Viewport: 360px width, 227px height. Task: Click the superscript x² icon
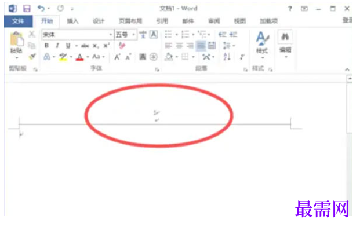[x=106, y=46]
